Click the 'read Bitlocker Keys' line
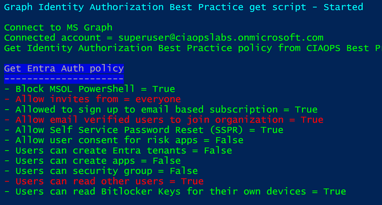Screen dimensions: 382x205 [x=175, y=192]
